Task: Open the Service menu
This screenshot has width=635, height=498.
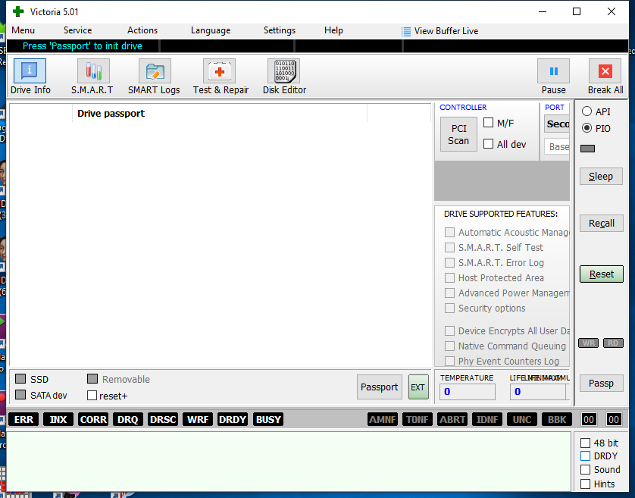Action: pos(78,30)
